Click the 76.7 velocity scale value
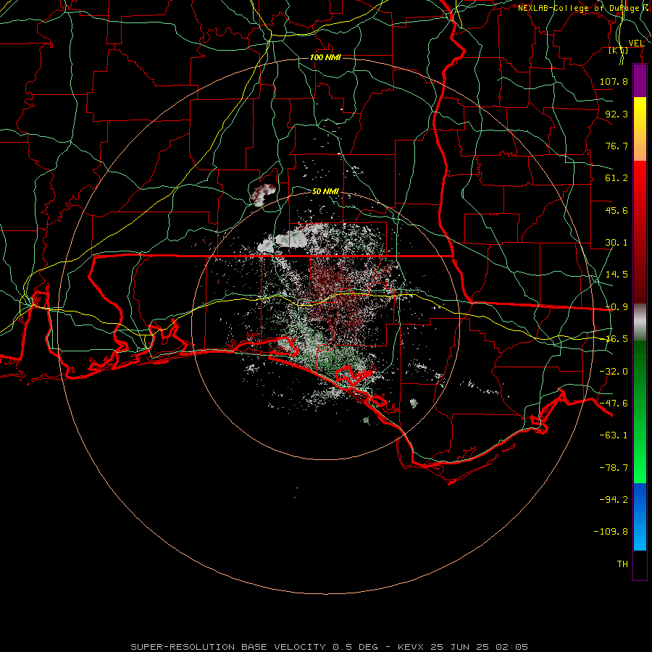 point(617,146)
